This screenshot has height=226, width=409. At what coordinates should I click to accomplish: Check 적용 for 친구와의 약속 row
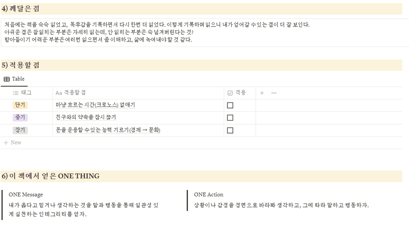pyautogui.click(x=230, y=118)
